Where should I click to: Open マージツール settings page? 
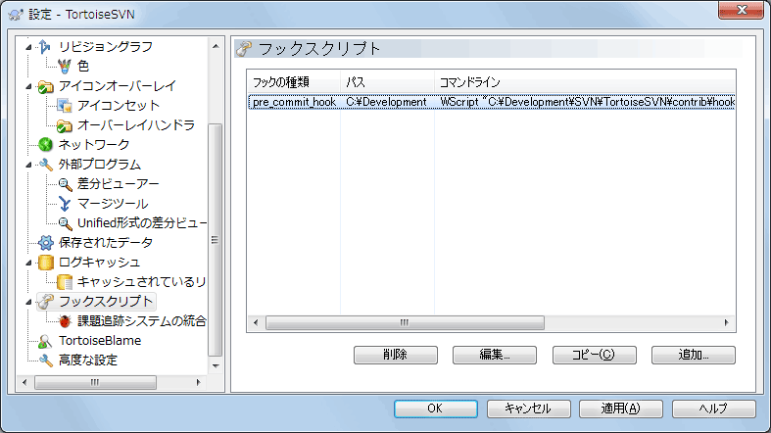(x=113, y=204)
